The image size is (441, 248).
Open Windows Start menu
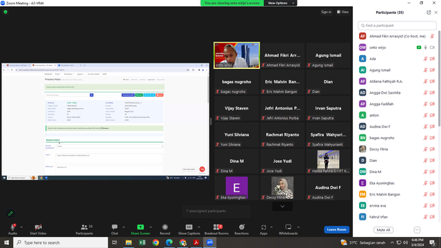point(6,242)
